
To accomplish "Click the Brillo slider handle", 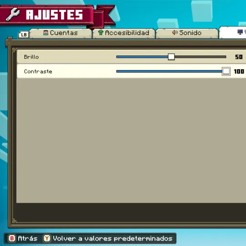I will point(171,57).
